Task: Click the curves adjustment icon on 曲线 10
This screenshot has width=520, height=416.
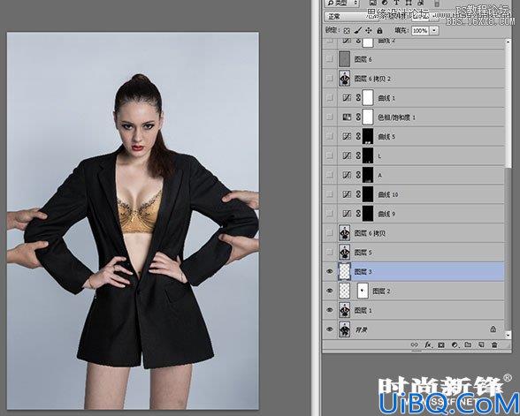Action: (x=347, y=194)
